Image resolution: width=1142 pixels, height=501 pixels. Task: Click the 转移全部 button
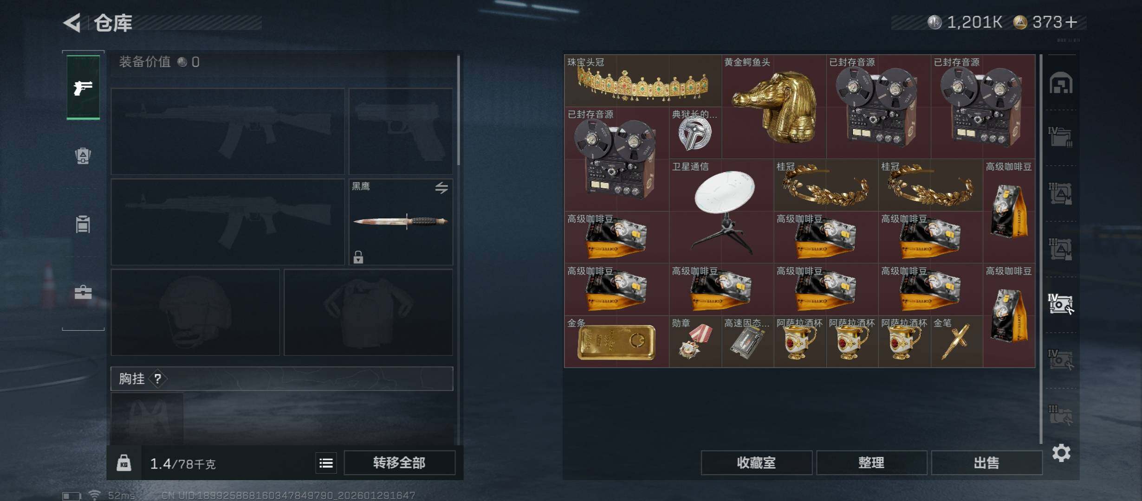point(399,462)
